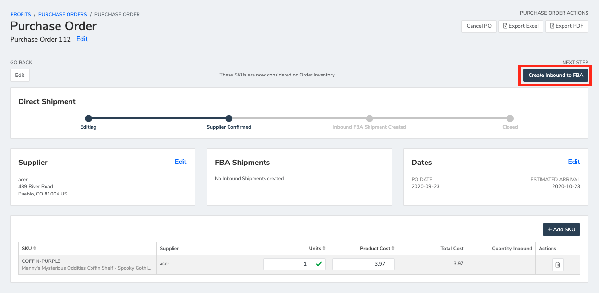Screen dimensions: 599x293
Task: Click the Edit button under GO BACK
Action: click(20, 75)
